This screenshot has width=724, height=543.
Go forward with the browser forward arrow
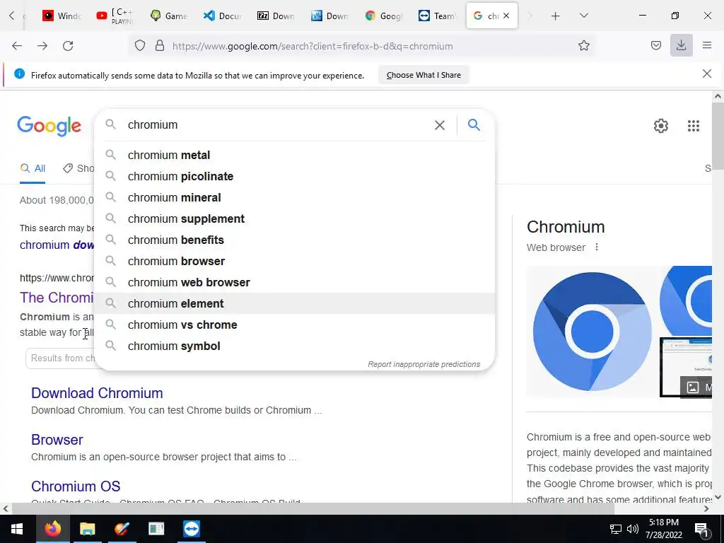[x=42, y=46]
